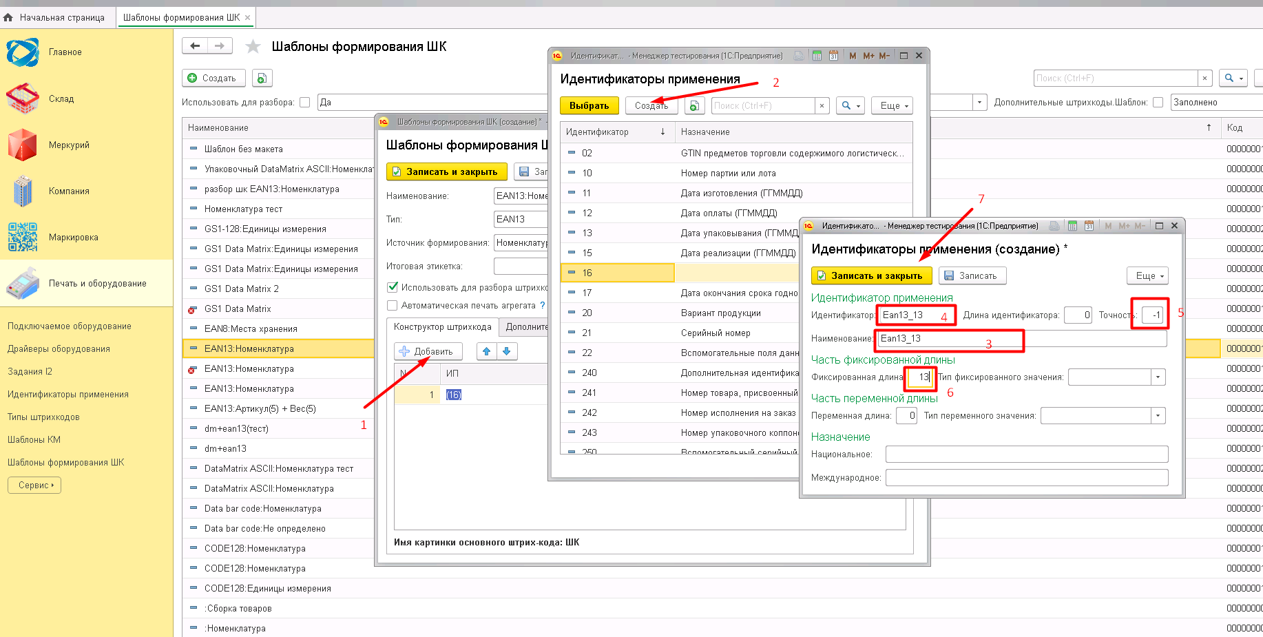Select row 10 Номер партии или лота
Viewport: 1263px width, 637px height.
click(x=736, y=173)
